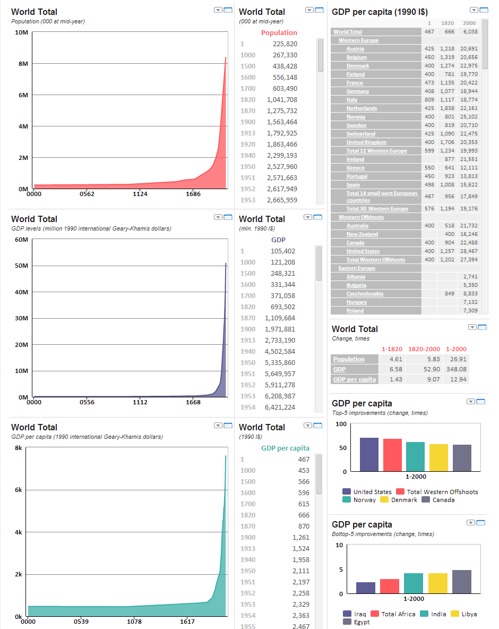Click the scrollbar of the Population data list
Image resolution: width=499 pixels, height=629 pixels.
coord(320,55)
